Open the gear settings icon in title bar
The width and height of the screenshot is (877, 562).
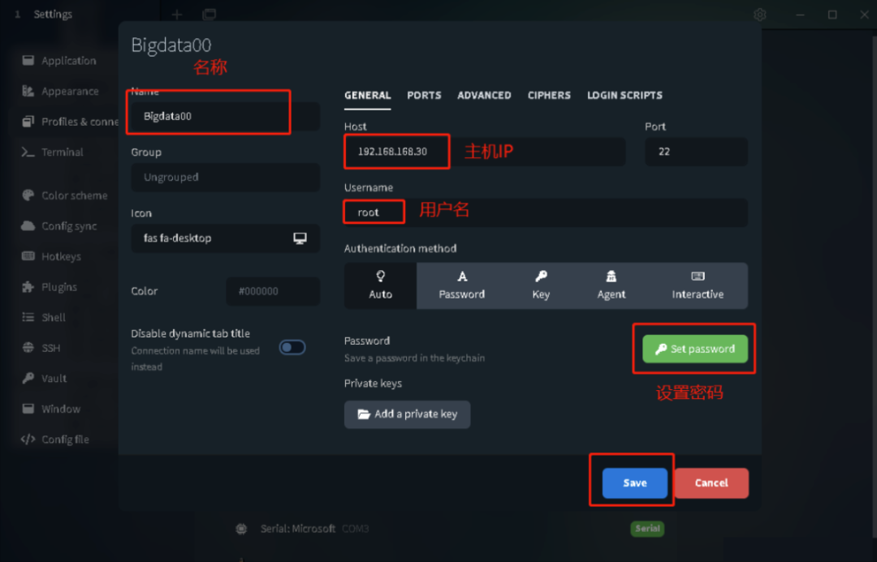coord(759,15)
